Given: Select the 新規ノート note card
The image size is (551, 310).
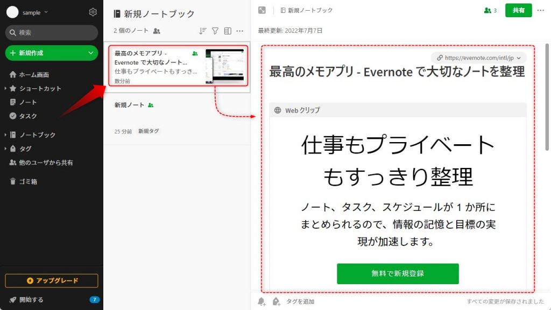Looking at the screenshot, I should coord(177,119).
